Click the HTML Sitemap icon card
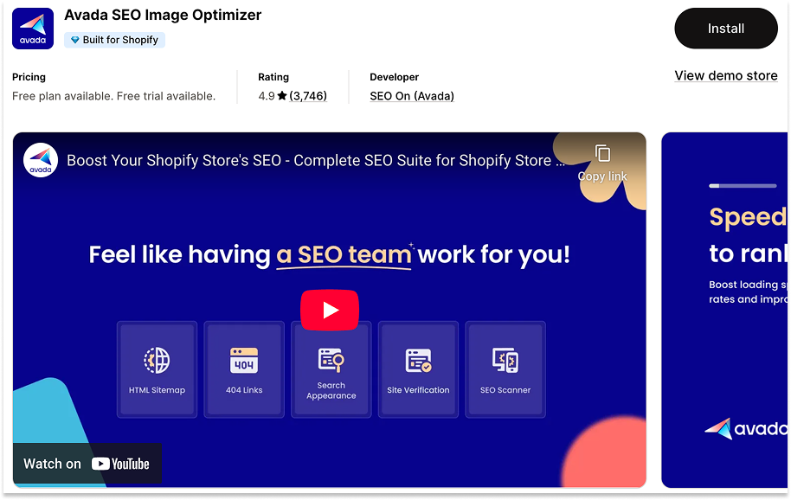Screen dimensions: 791x500 pyautogui.click(x=157, y=369)
